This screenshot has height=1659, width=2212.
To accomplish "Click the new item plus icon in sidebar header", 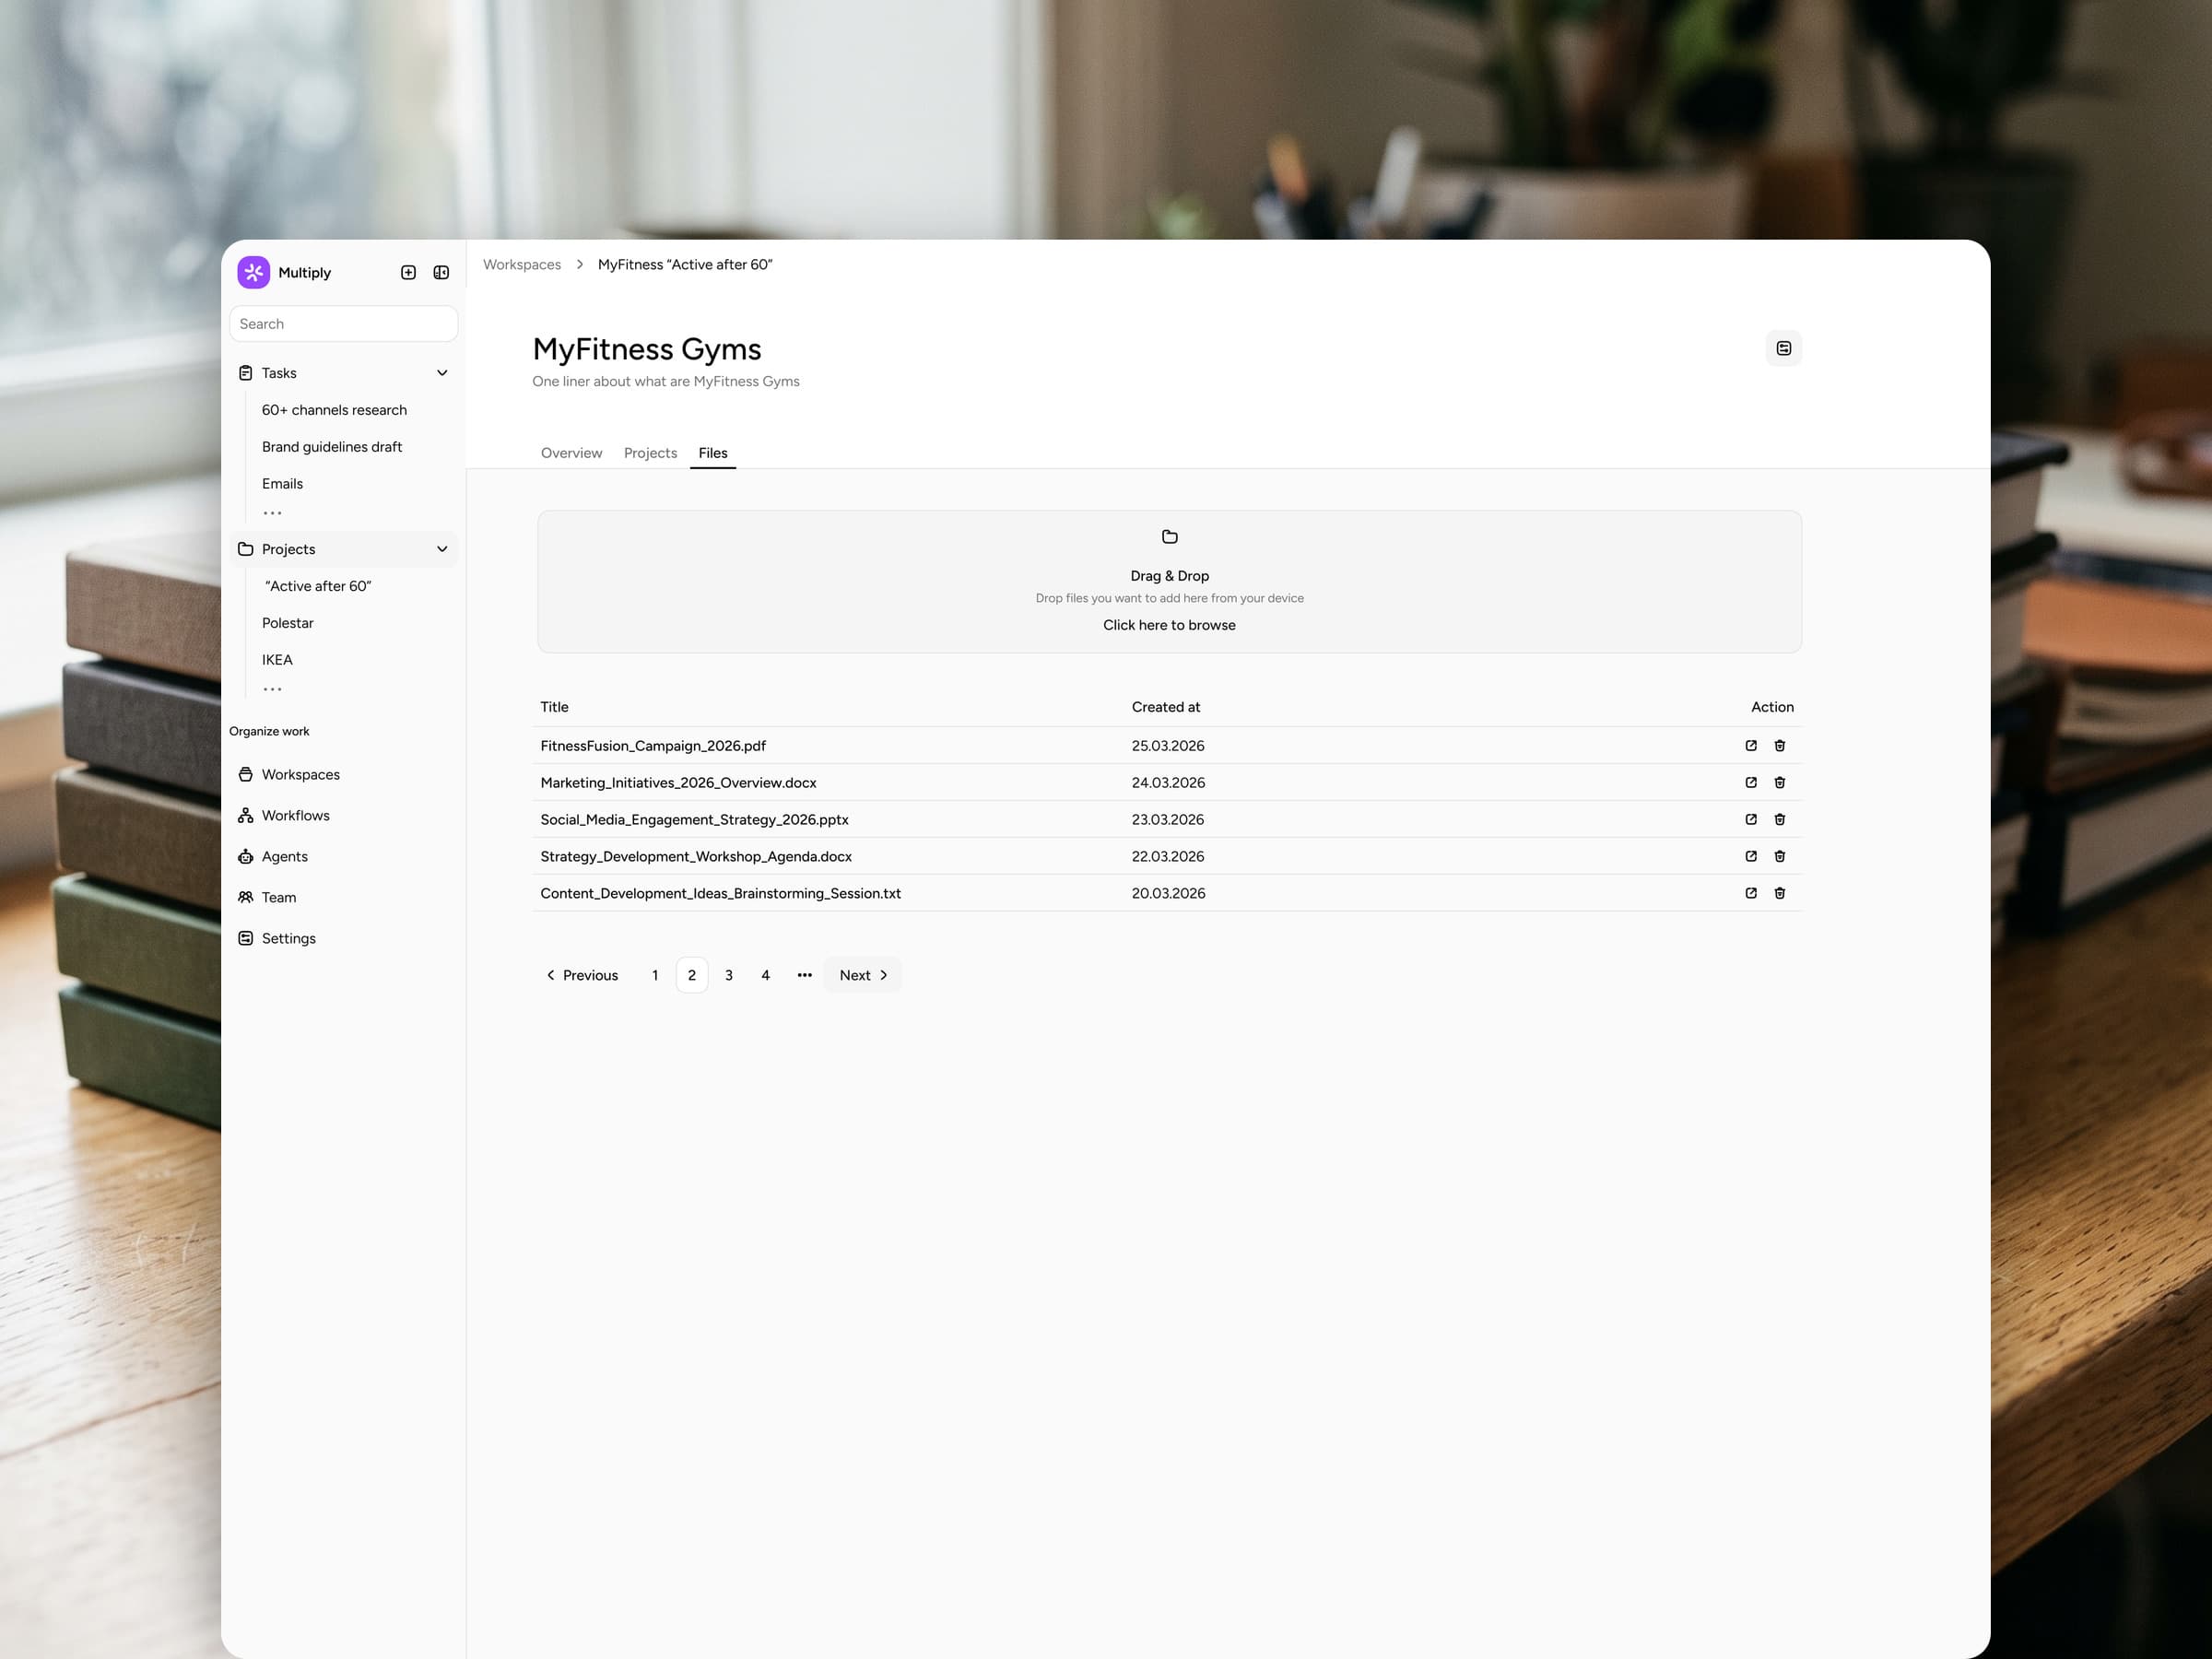I will pos(408,272).
